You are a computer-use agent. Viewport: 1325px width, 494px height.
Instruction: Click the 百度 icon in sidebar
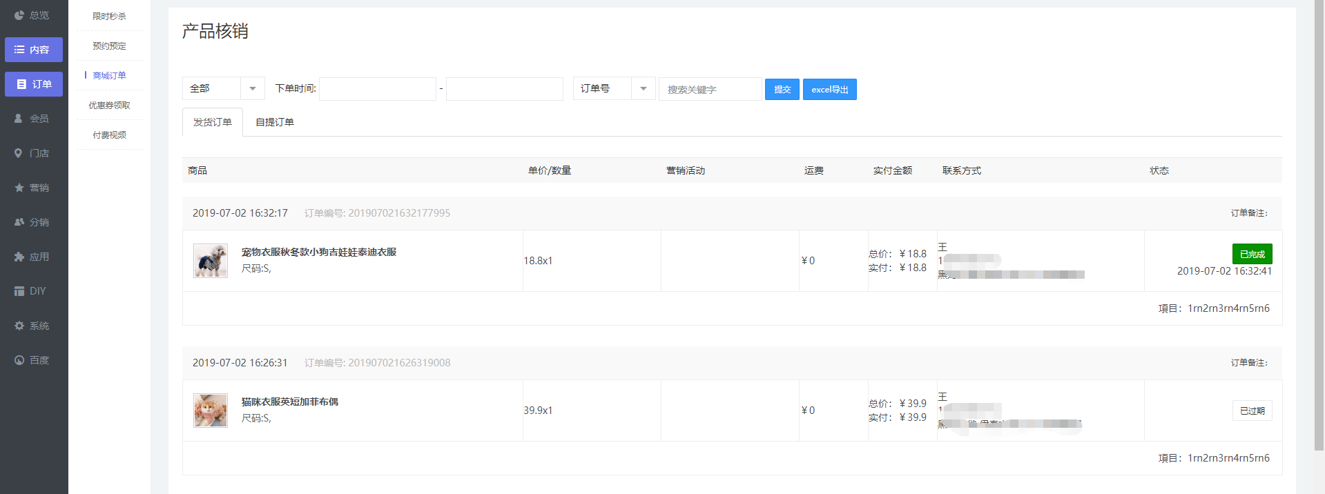coord(19,360)
